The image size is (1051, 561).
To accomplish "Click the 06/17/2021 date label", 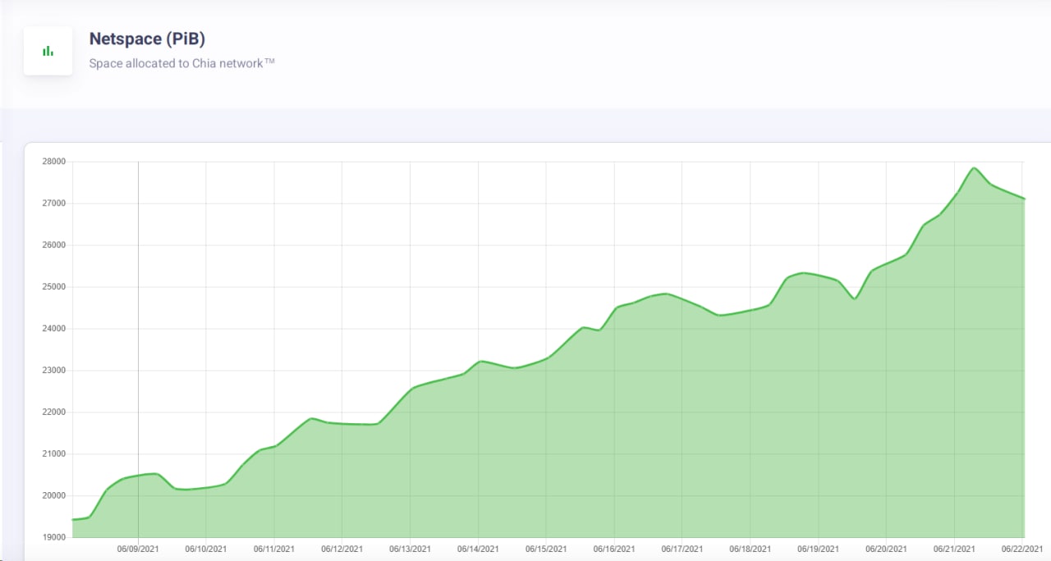I will pos(682,549).
